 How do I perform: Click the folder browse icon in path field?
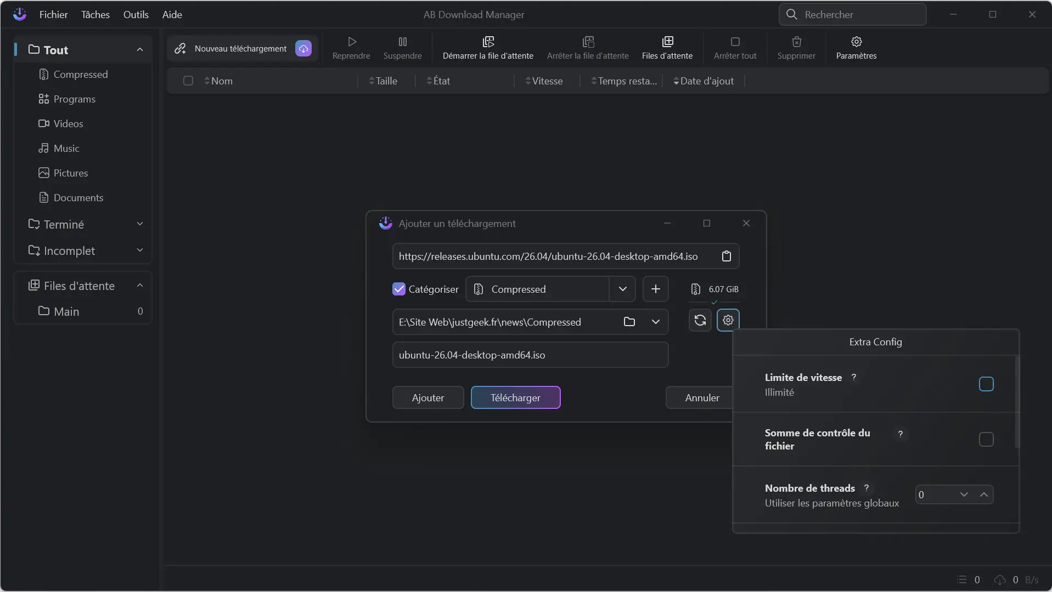[x=629, y=322]
